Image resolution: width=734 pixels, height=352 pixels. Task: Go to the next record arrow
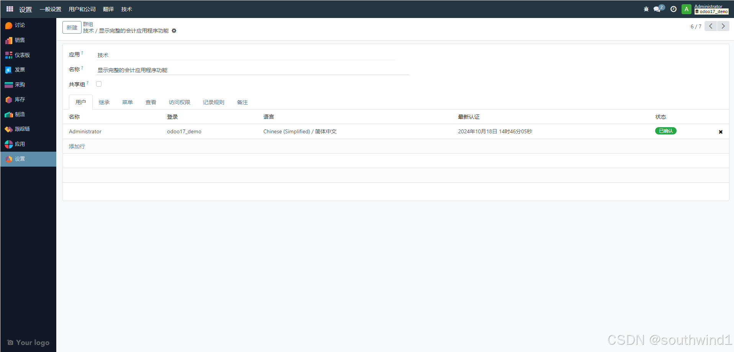tap(723, 26)
